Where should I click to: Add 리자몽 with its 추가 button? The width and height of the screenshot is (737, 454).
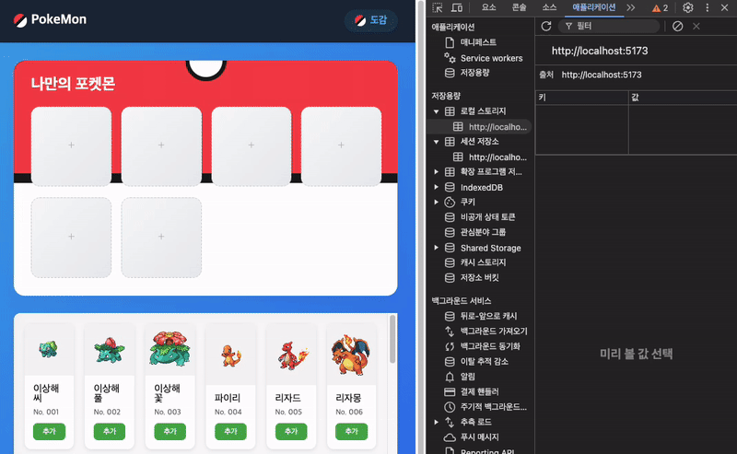coord(351,431)
